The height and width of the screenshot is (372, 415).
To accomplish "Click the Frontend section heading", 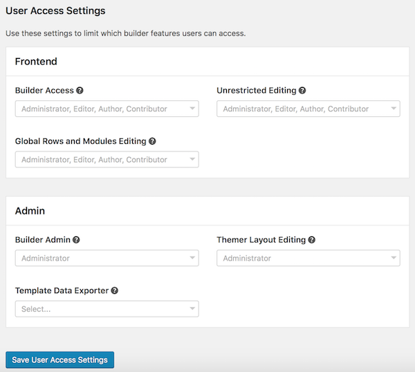I will (36, 62).
